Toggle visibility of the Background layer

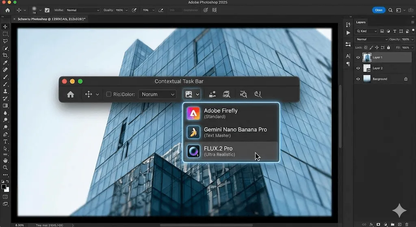point(358,79)
